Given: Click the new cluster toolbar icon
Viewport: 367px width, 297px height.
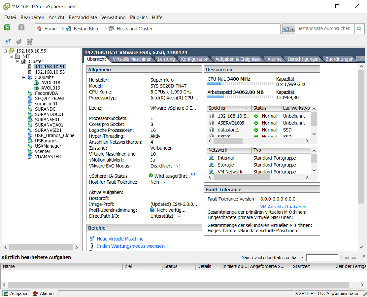Looking at the screenshot, I should pos(30,42).
